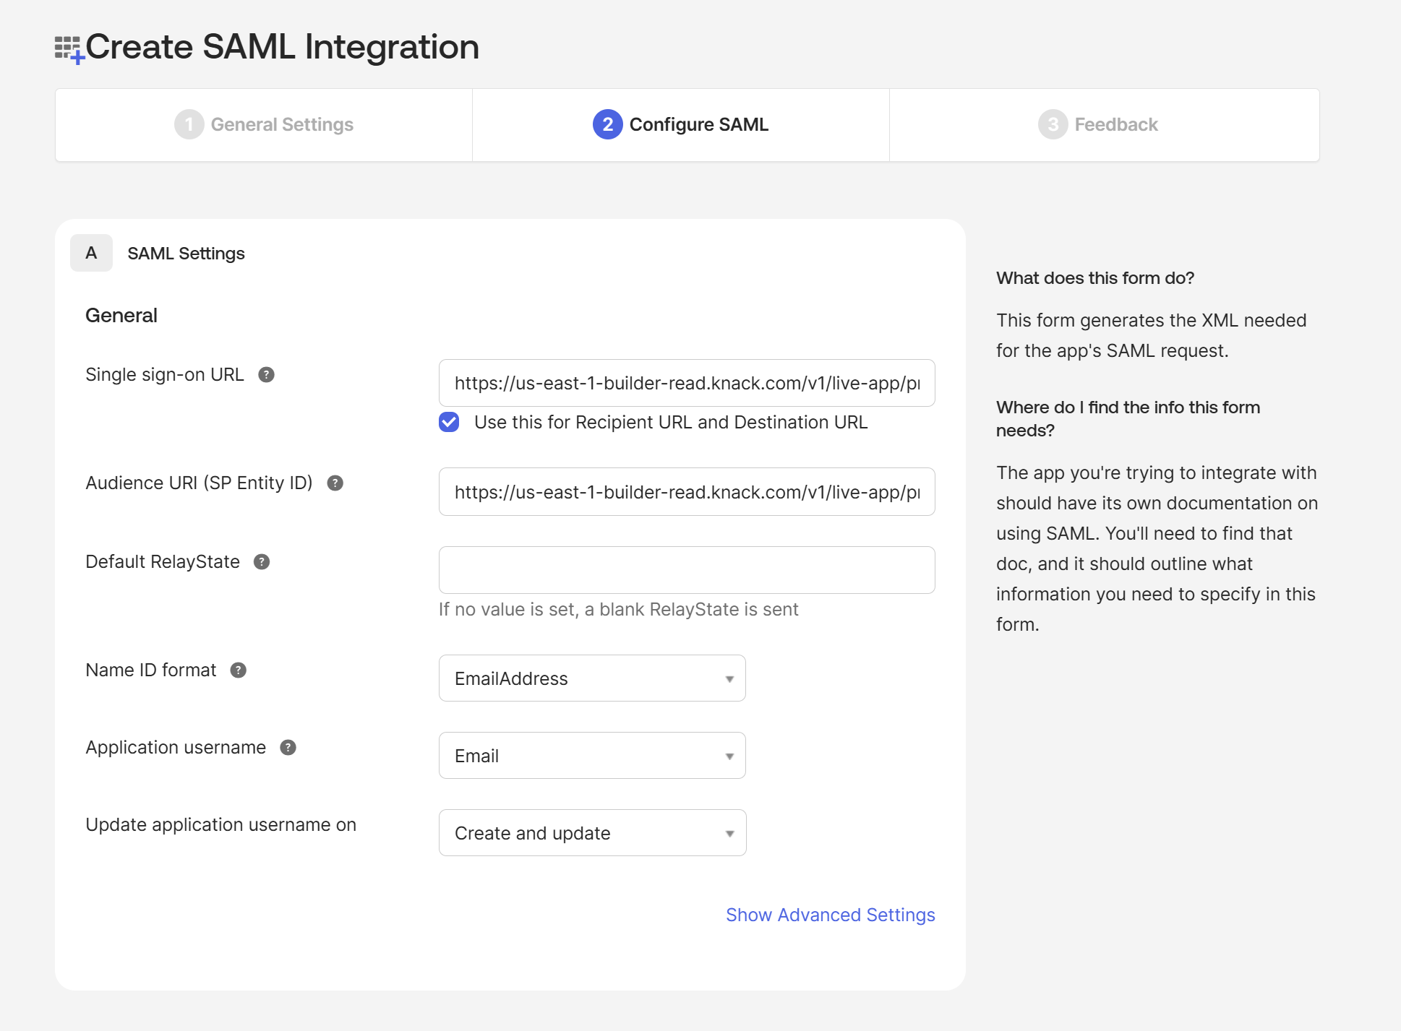The image size is (1401, 1031).
Task: Open the Name ID format dropdown
Action: tap(591, 678)
